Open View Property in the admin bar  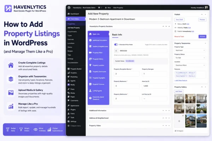(118, 8)
